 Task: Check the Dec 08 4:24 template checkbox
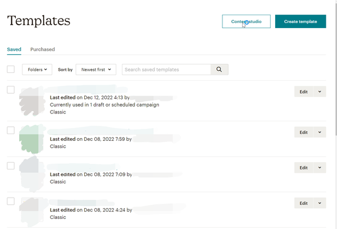coord(11,201)
